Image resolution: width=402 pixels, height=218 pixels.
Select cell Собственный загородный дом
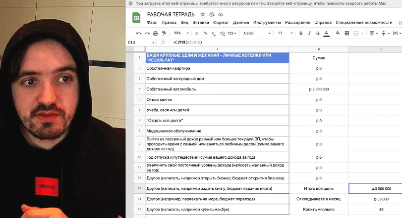(217, 79)
